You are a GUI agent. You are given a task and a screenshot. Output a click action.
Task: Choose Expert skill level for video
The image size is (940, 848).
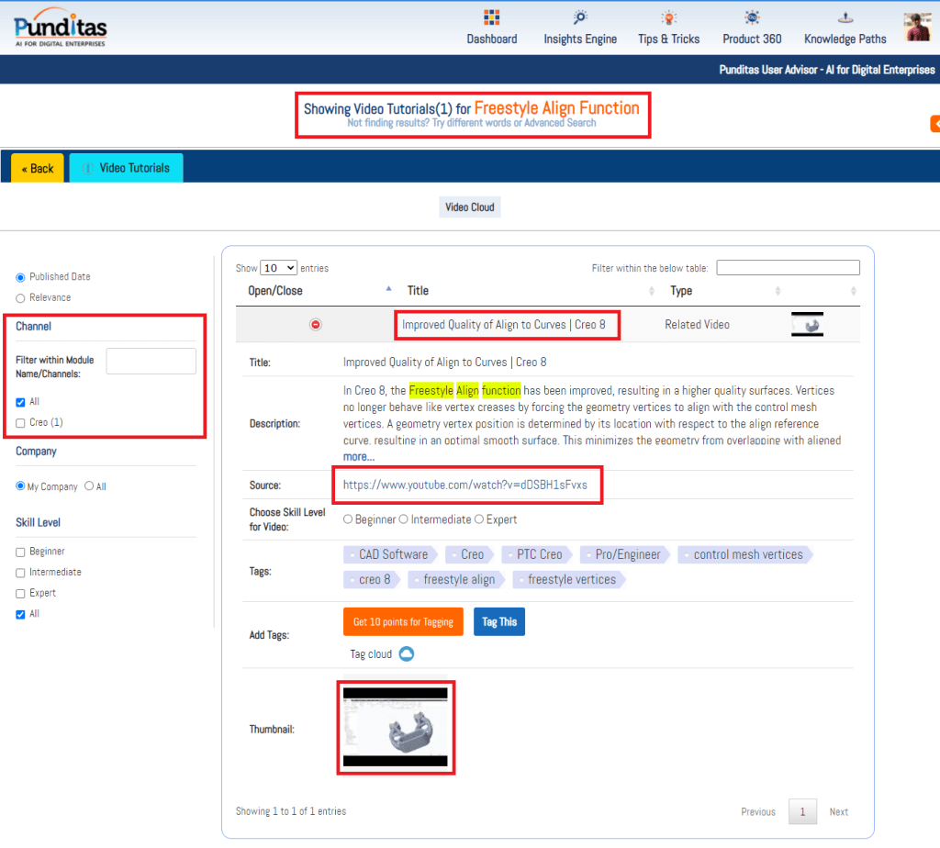[x=478, y=519]
